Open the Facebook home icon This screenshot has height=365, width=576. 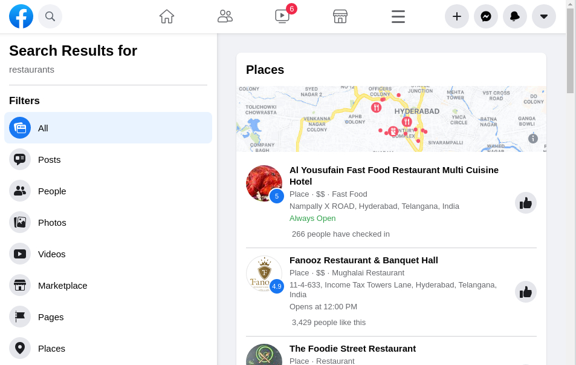(167, 16)
